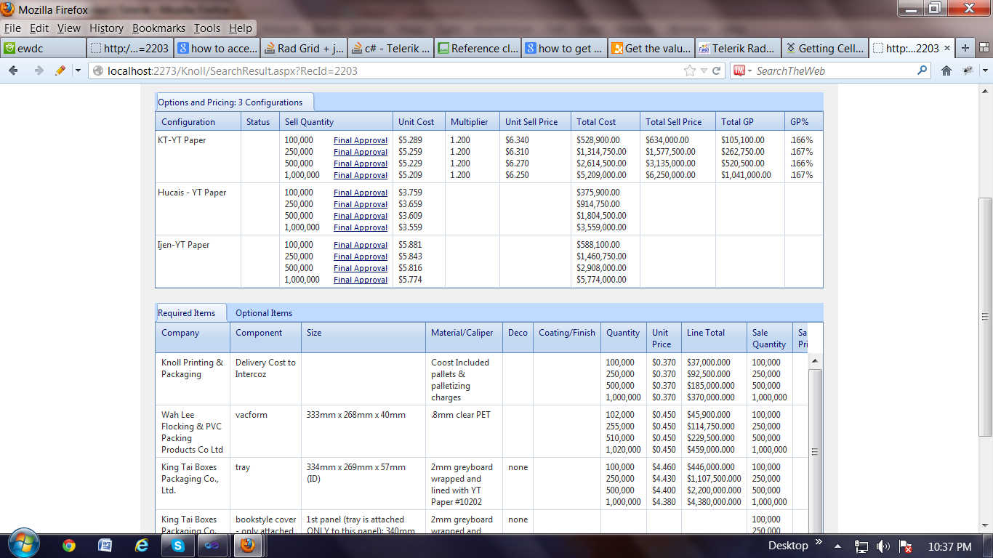Click the Total Sell Price column header
Viewport: 993px width, 558px height.
pyautogui.click(x=678, y=121)
